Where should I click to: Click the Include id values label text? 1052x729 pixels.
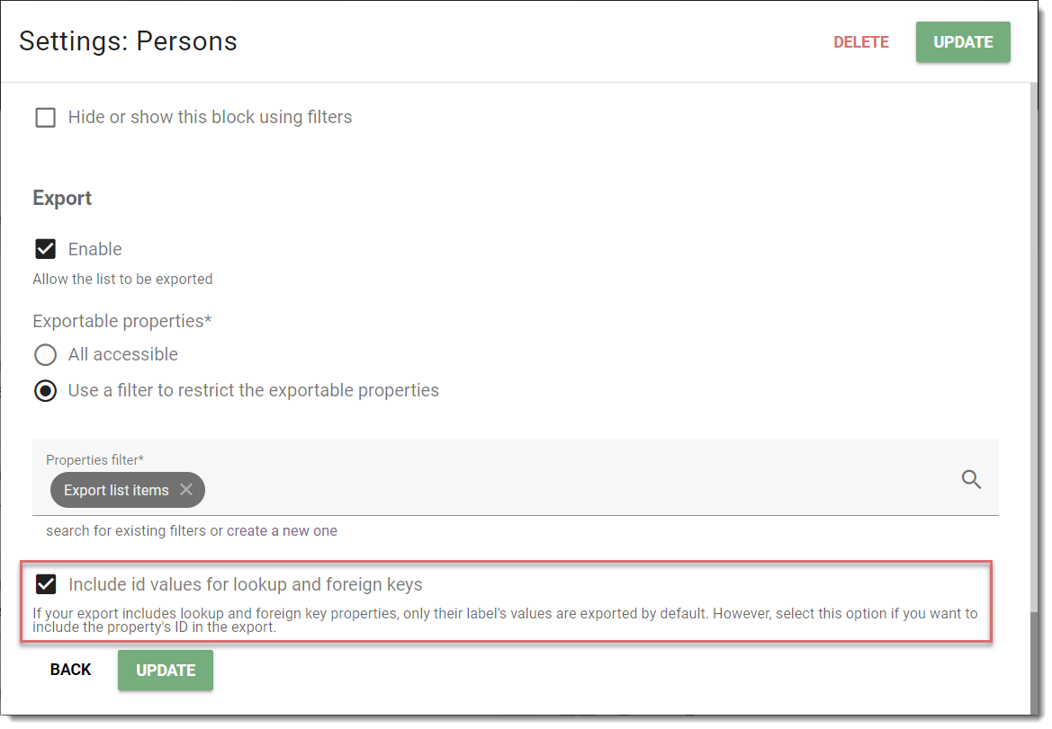246,584
